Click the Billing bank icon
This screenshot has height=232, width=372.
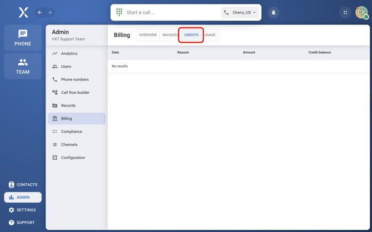coord(55,118)
